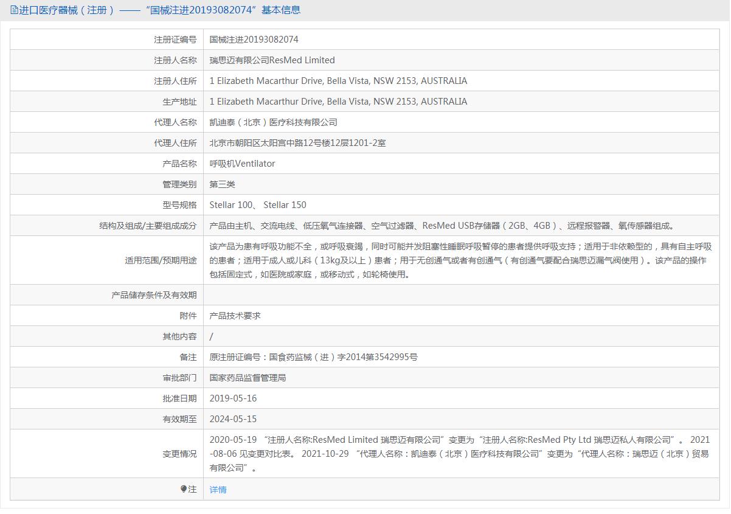Click the 附件 label

[189, 316]
